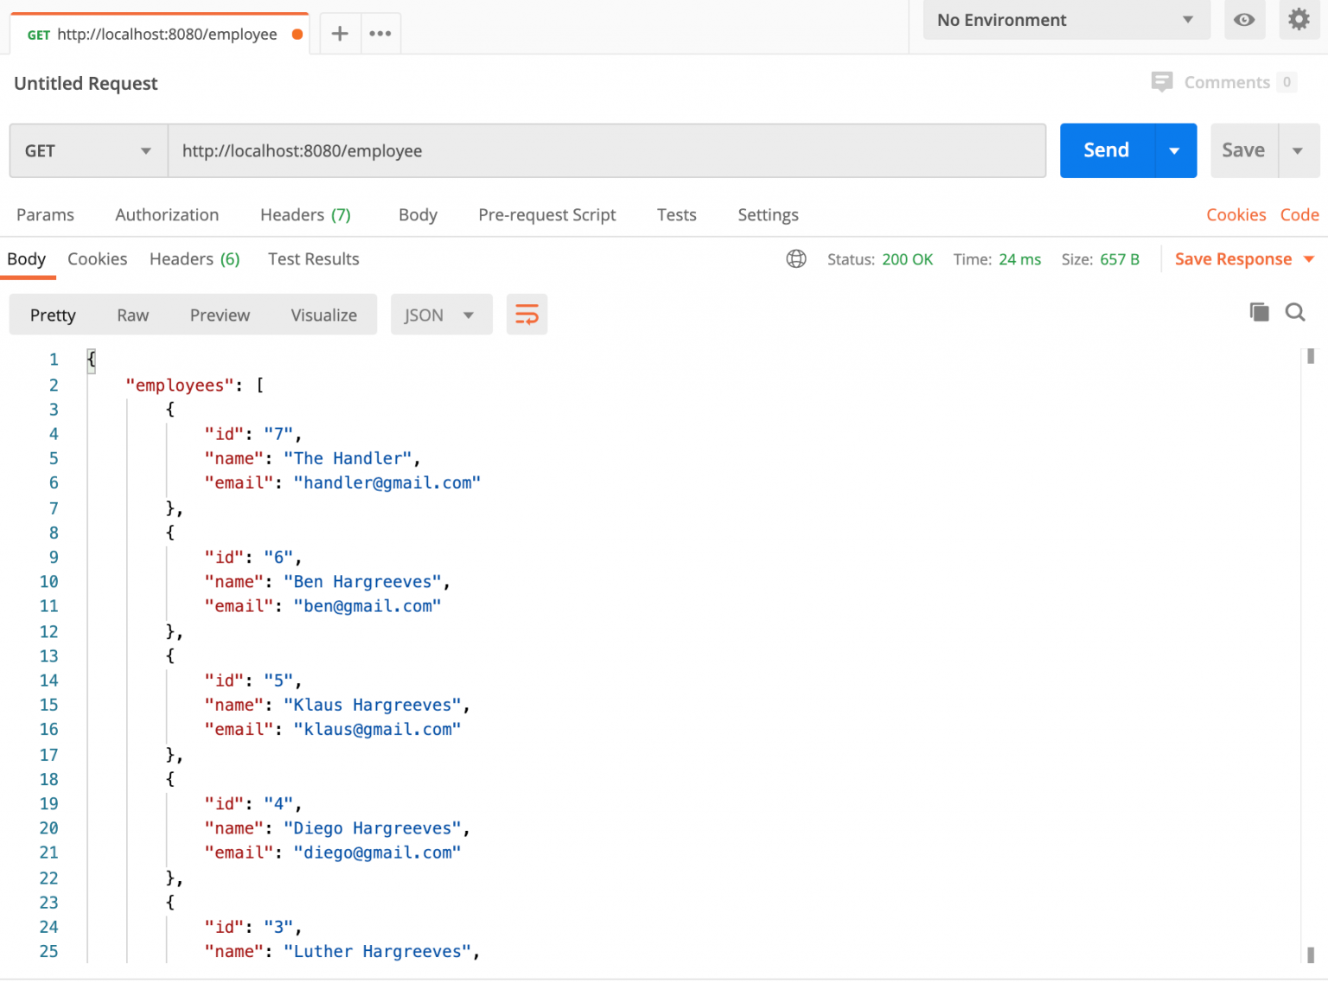
Task: Open the Test Results tab
Action: (x=313, y=259)
